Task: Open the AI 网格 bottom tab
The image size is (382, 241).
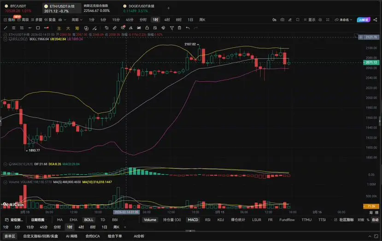Action: [71, 236]
